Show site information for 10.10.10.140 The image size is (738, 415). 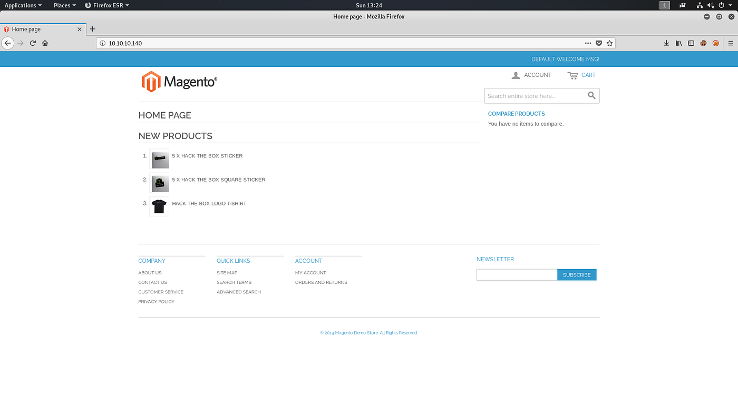coord(102,43)
